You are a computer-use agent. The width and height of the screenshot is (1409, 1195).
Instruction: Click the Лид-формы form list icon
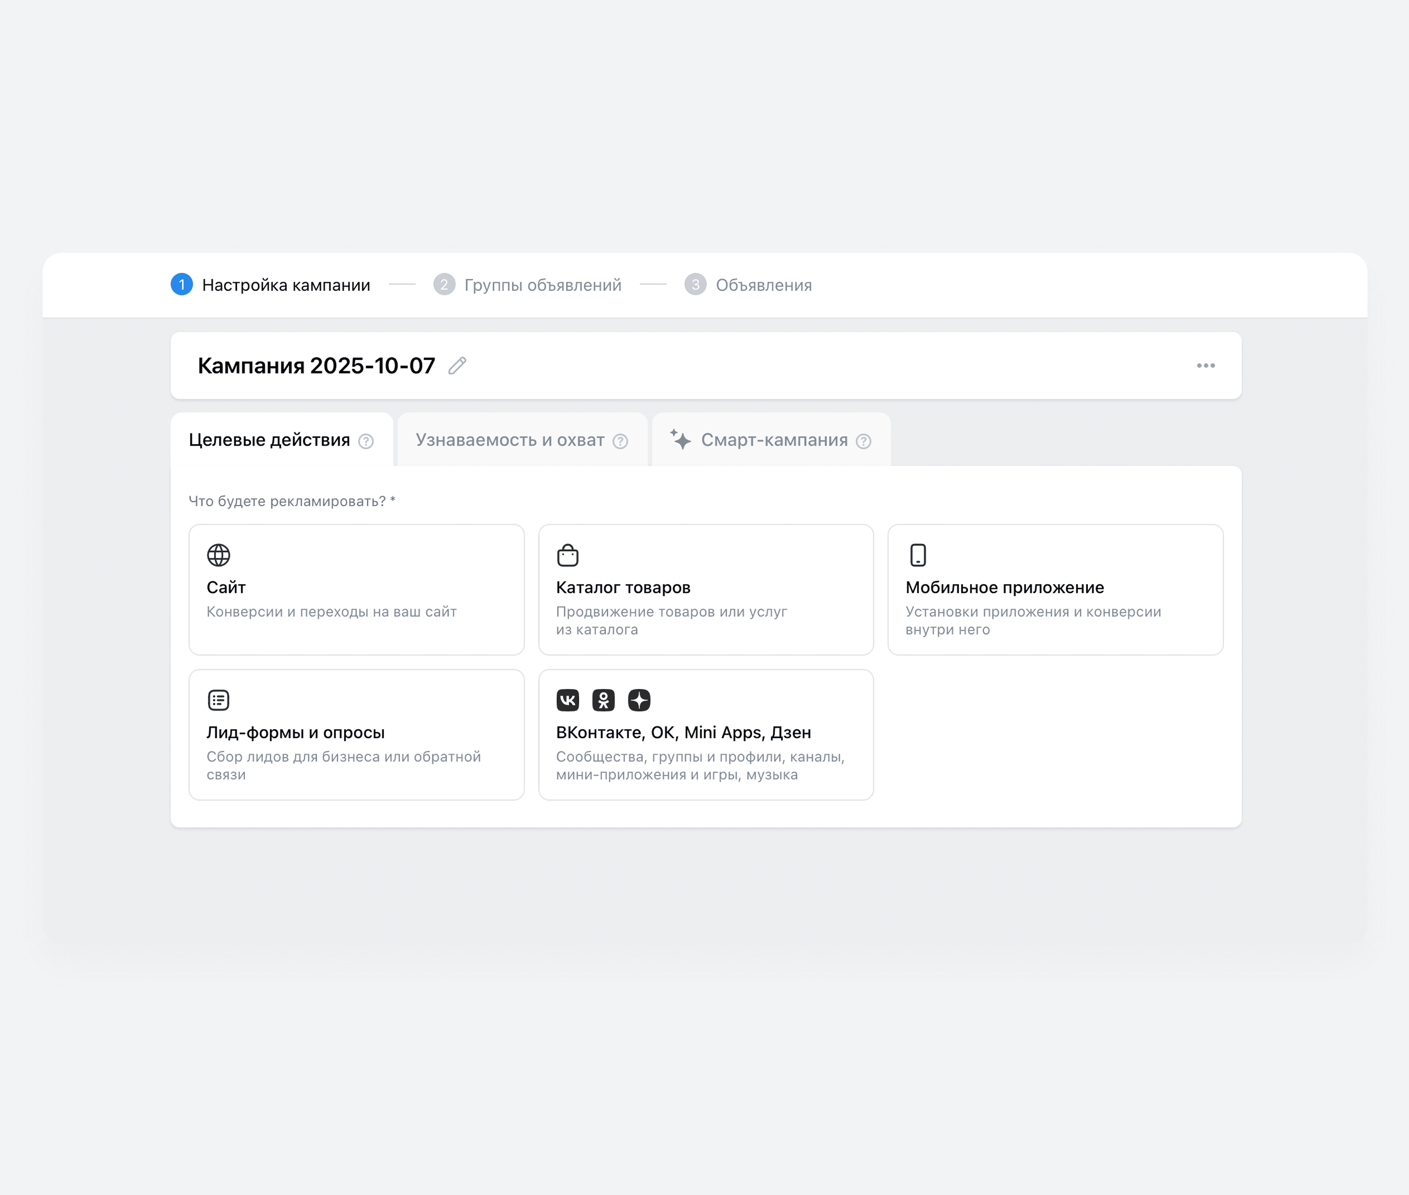click(218, 700)
